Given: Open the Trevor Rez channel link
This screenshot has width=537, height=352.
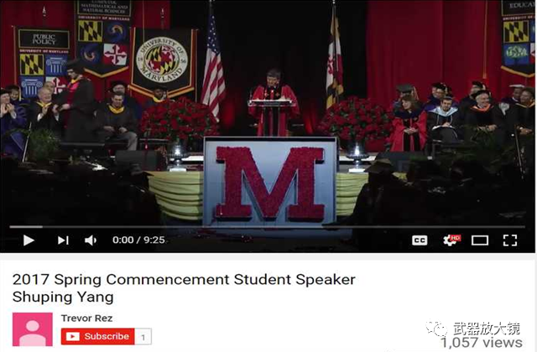Looking at the screenshot, I should pos(86,318).
